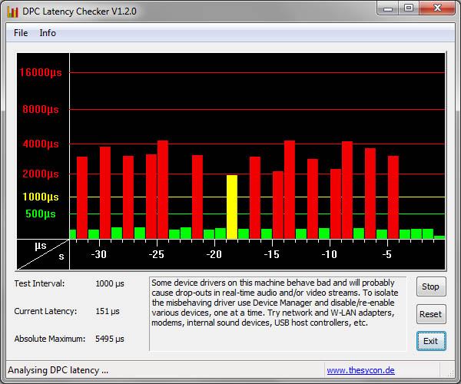Click the -5 time axis label
Screen dimensions: 461x384
[x=387, y=254]
